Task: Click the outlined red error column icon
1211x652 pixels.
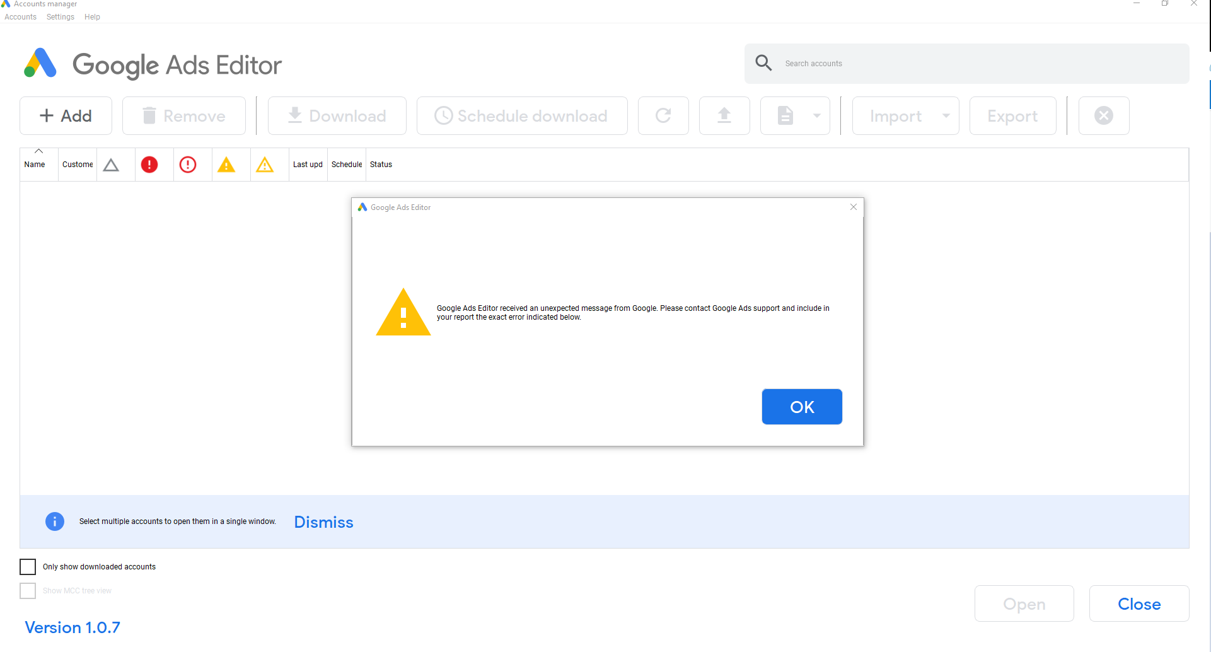Action: tap(188, 165)
